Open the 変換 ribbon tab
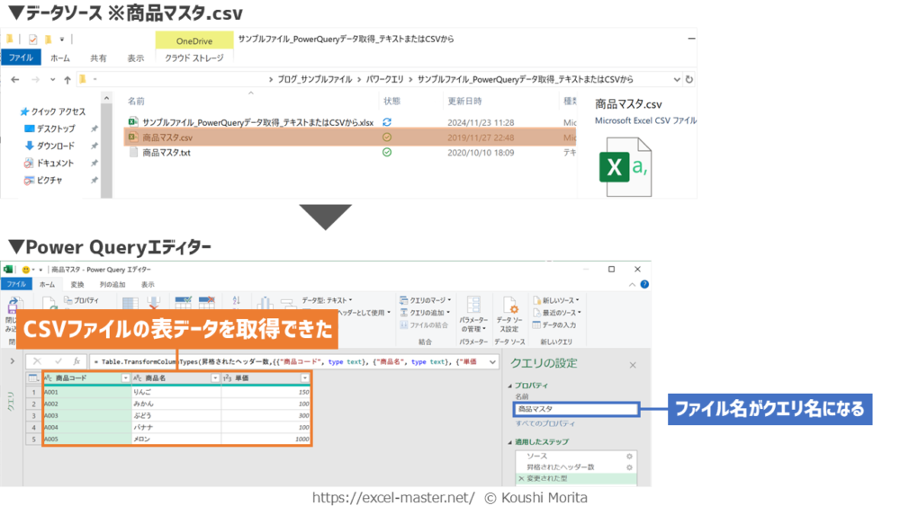The height and width of the screenshot is (506, 900). coord(77,284)
